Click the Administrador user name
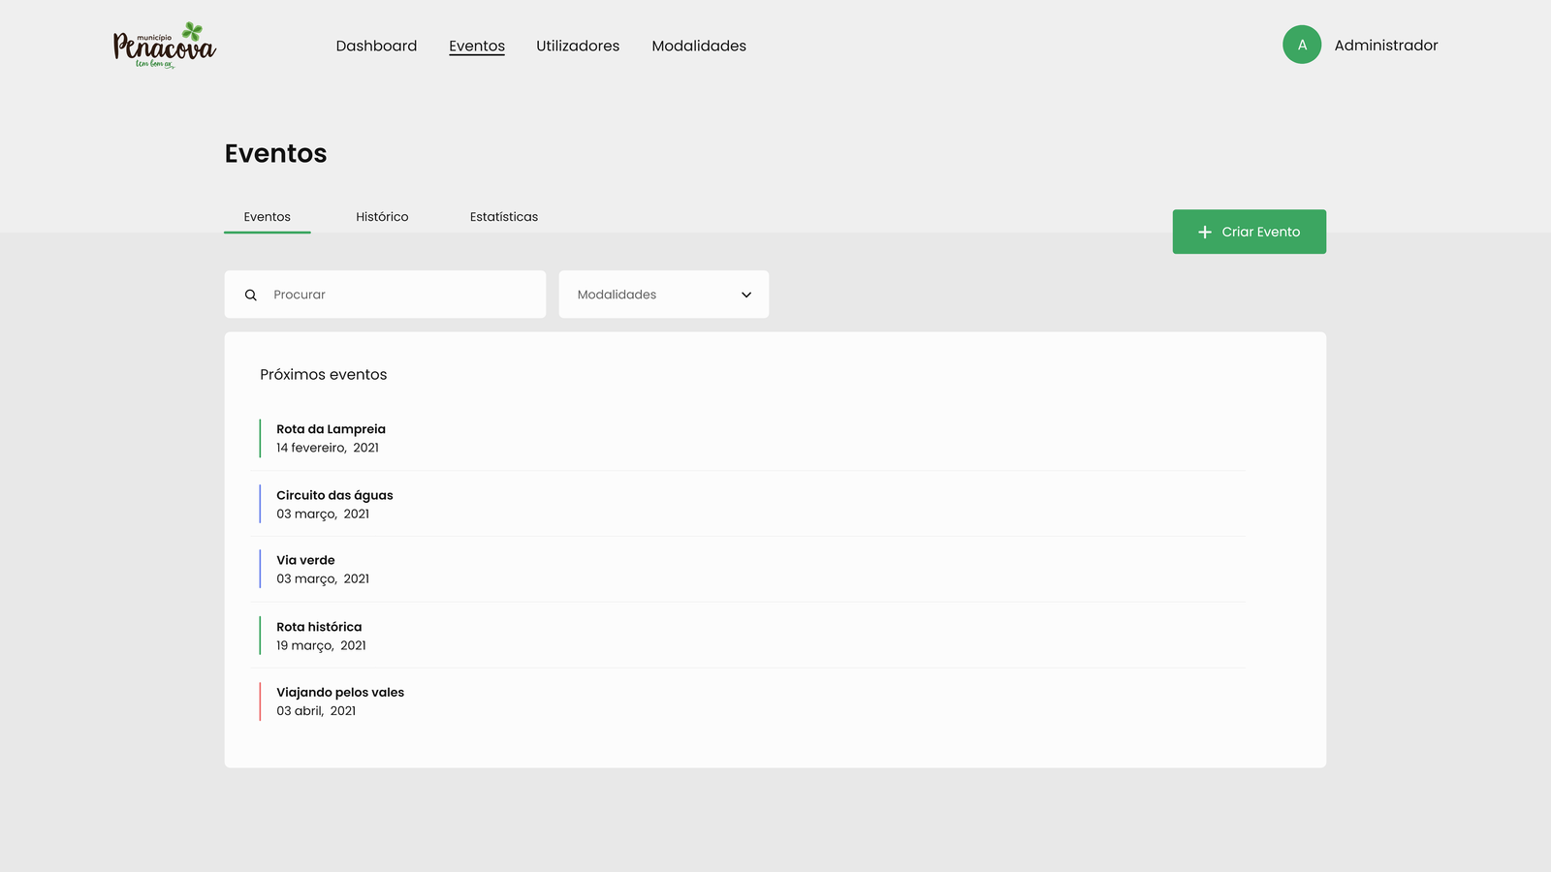 (x=1385, y=46)
